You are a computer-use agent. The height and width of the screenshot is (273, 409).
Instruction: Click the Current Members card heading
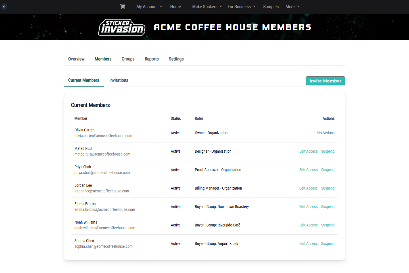tap(90, 105)
